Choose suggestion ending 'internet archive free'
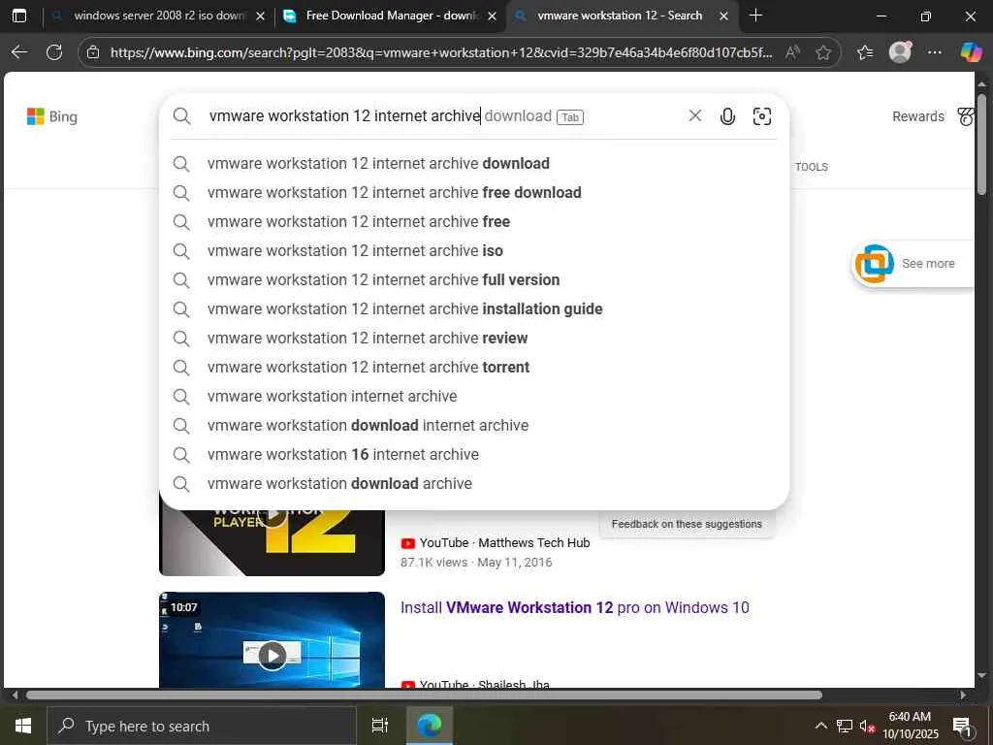993x745 pixels. [x=473, y=222]
